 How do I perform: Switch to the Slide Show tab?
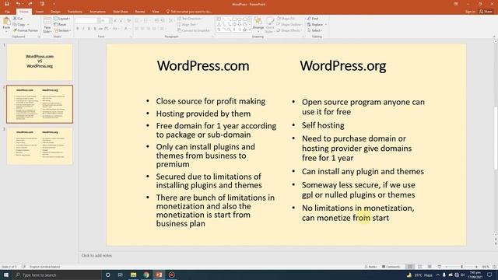(121, 12)
